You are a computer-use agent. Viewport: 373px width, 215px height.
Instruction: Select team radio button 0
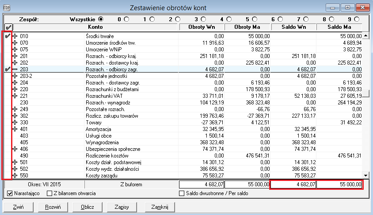pyautogui.click(x=126, y=19)
